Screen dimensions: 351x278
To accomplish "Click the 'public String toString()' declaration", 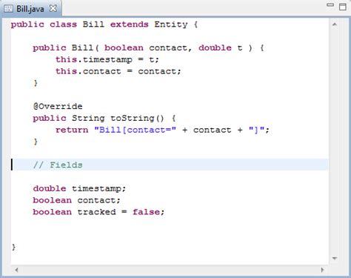I will tap(104, 119).
